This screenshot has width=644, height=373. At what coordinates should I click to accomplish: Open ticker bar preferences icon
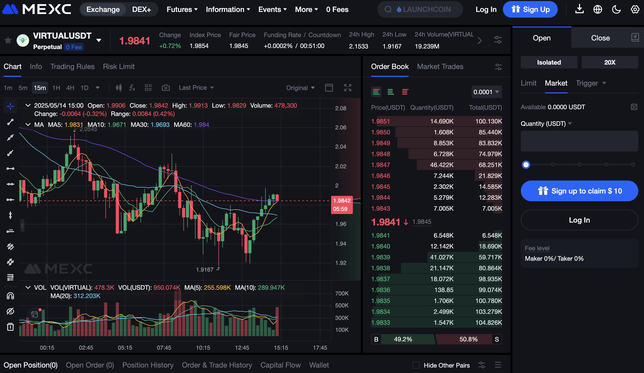[498, 40]
